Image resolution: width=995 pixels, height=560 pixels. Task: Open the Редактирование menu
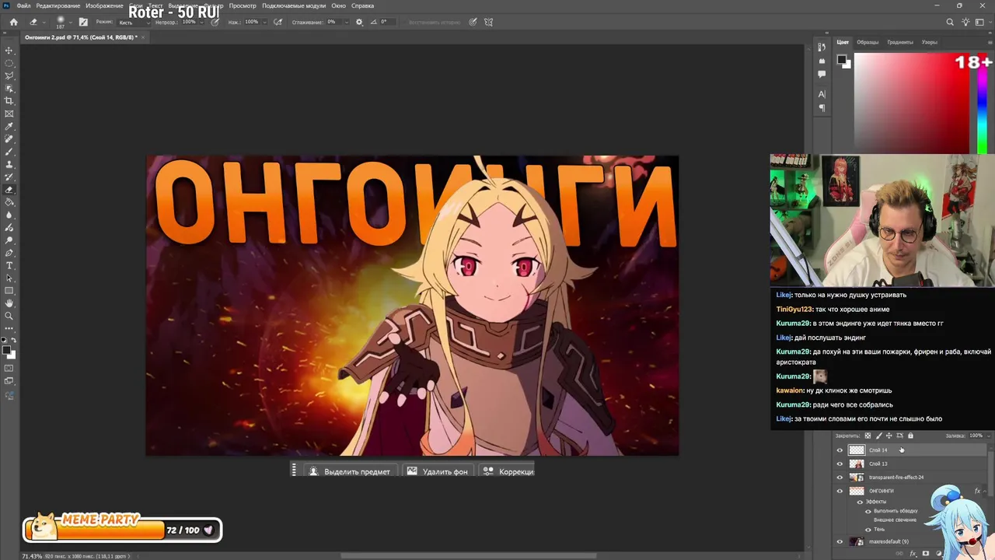pyautogui.click(x=58, y=5)
